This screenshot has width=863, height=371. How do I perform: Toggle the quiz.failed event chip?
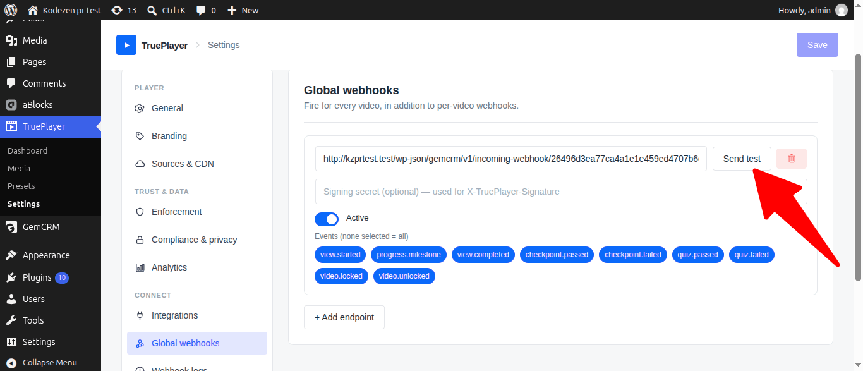click(752, 255)
